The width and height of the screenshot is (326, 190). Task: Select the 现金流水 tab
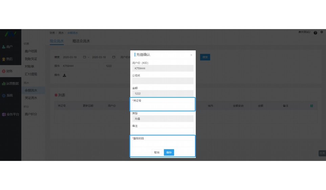click(57, 41)
